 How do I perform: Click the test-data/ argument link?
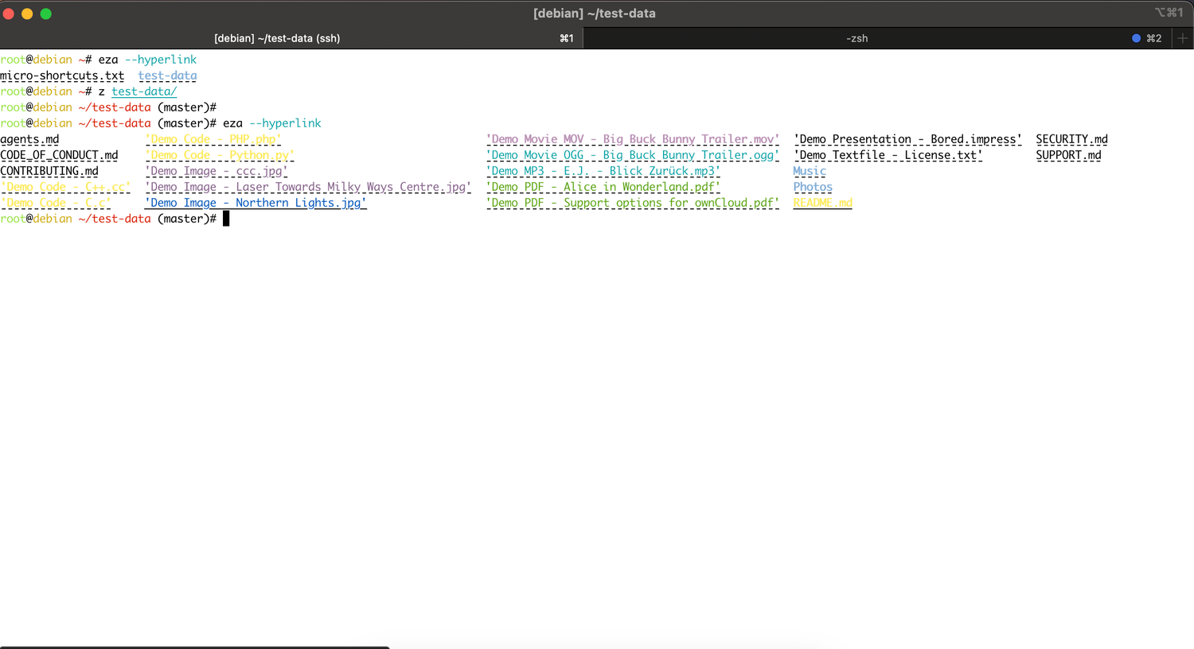144,91
